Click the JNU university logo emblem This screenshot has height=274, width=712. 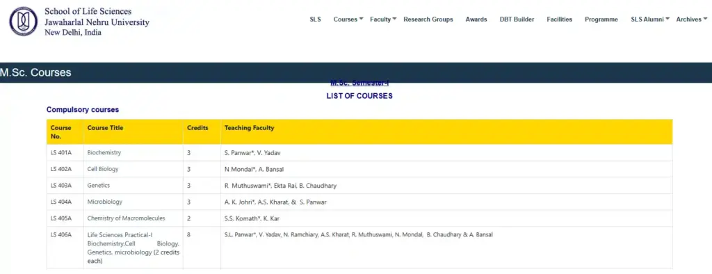click(x=23, y=21)
